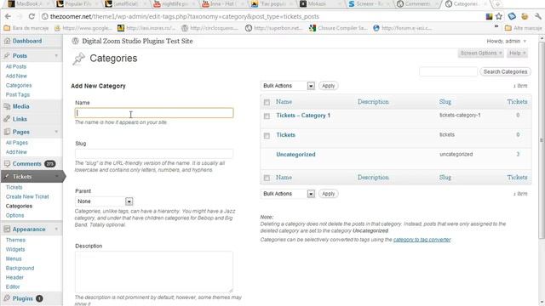The width and height of the screenshot is (545, 306).
Task: Open the Alte marcaje bookmarks folder
Action: pos(524,28)
